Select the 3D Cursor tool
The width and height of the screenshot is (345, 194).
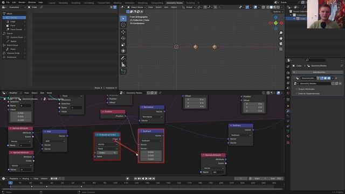(123, 25)
